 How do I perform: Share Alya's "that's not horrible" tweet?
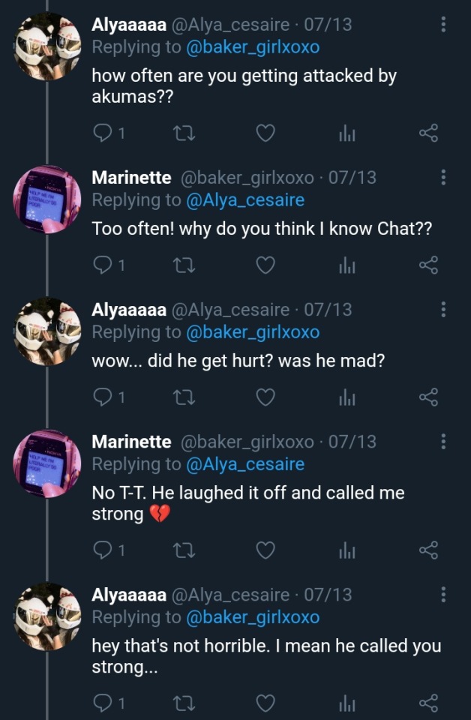pos(427,703)
